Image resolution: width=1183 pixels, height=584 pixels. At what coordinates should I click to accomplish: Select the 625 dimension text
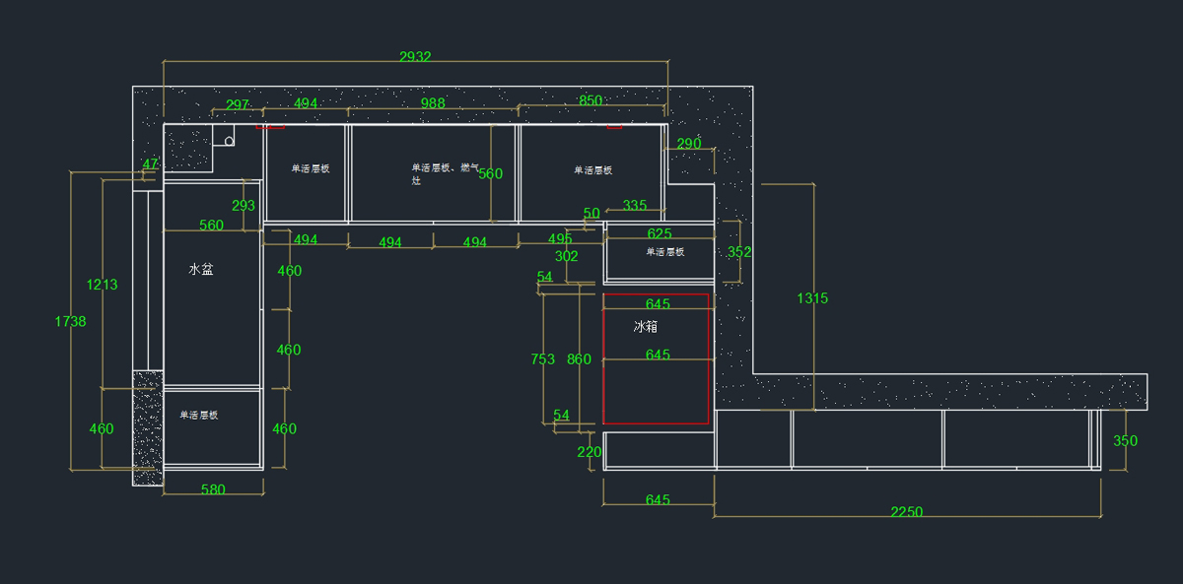660,233
